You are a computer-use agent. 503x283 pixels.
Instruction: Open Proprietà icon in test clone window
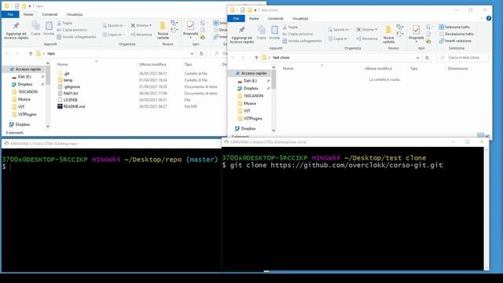416,30
